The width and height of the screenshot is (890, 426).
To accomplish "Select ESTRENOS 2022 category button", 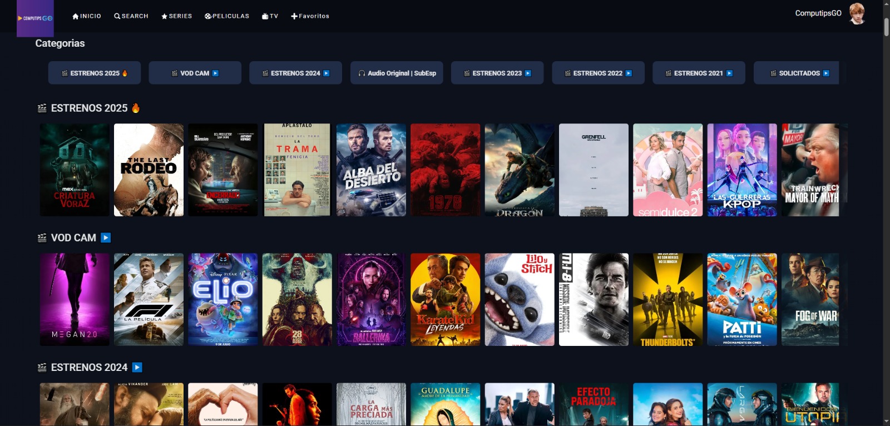I will (599, 73).
